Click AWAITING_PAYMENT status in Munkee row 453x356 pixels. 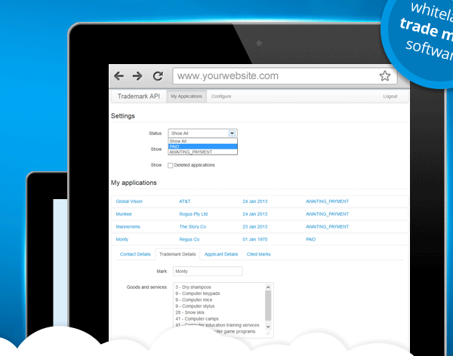[x=327, y=214]
